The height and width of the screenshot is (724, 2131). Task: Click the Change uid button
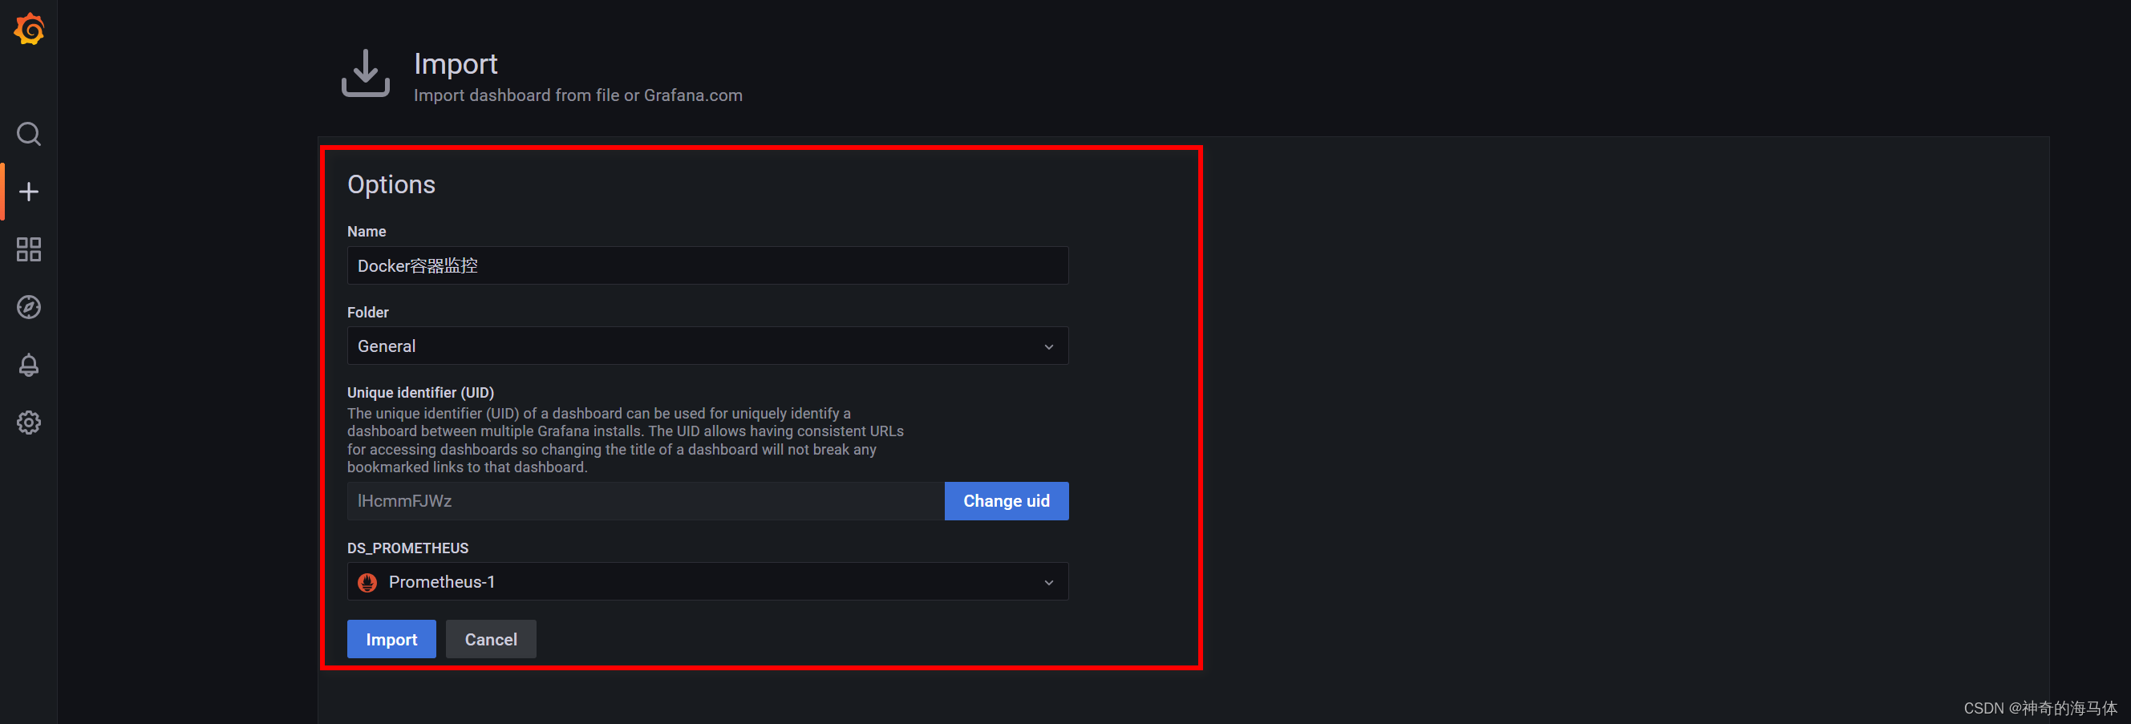1007,501
